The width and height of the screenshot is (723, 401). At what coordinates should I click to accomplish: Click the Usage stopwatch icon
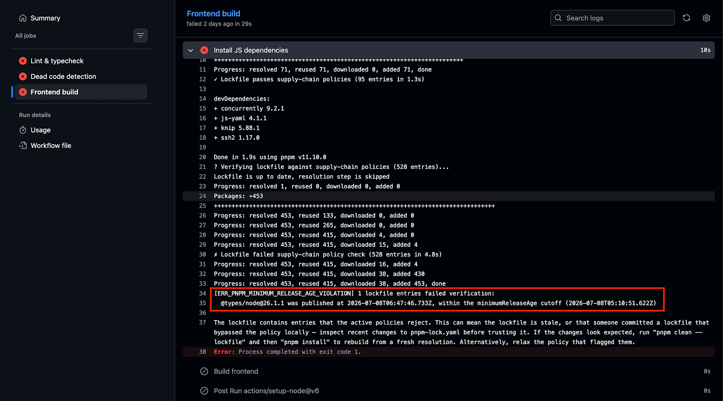tap(23, 130)
